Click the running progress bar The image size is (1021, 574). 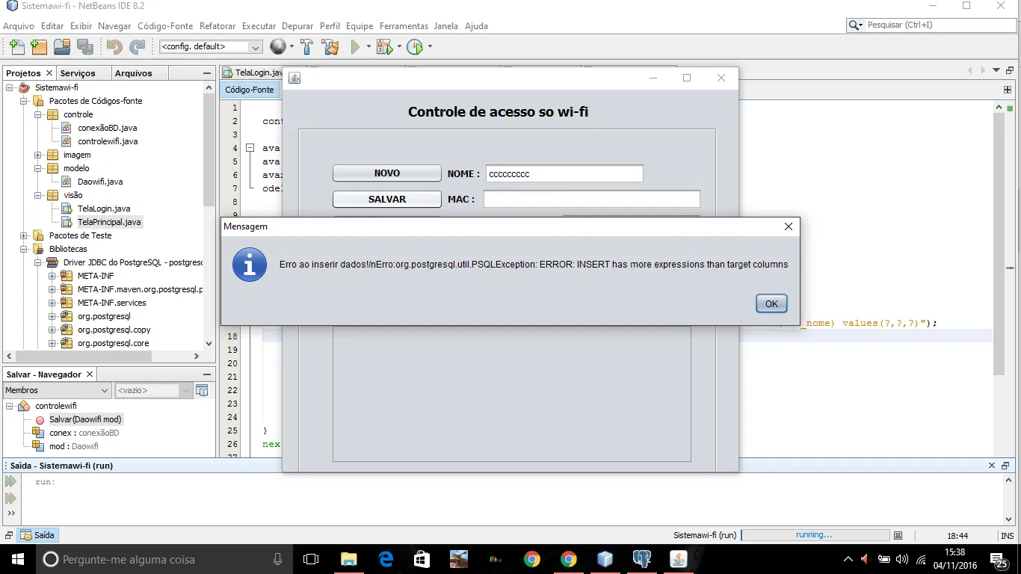pyautogui.click(x=815, y=535)
